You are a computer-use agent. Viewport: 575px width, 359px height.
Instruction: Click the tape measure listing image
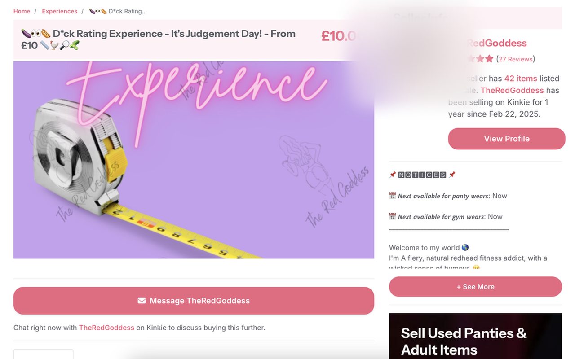[x=194, y=160]
